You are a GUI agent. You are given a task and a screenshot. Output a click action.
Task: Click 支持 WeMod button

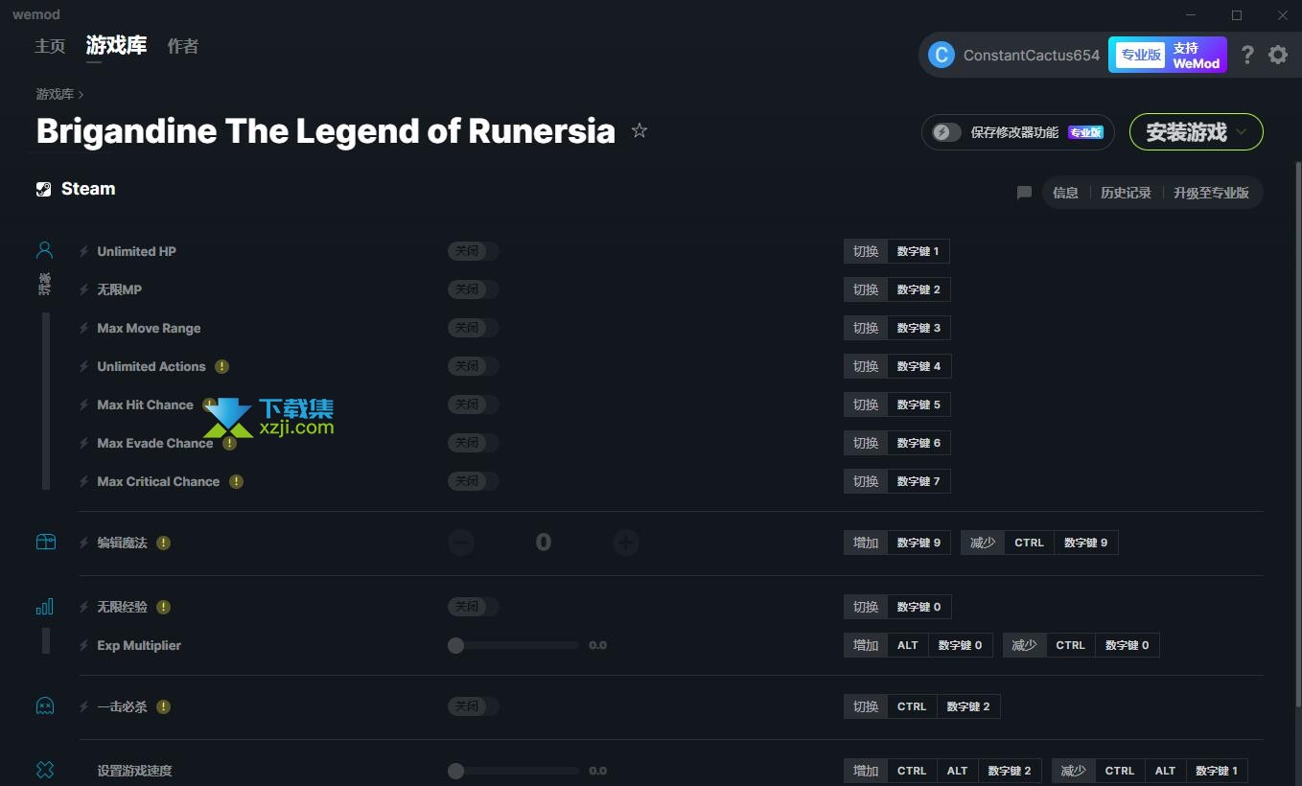(x=1197, y=56)
